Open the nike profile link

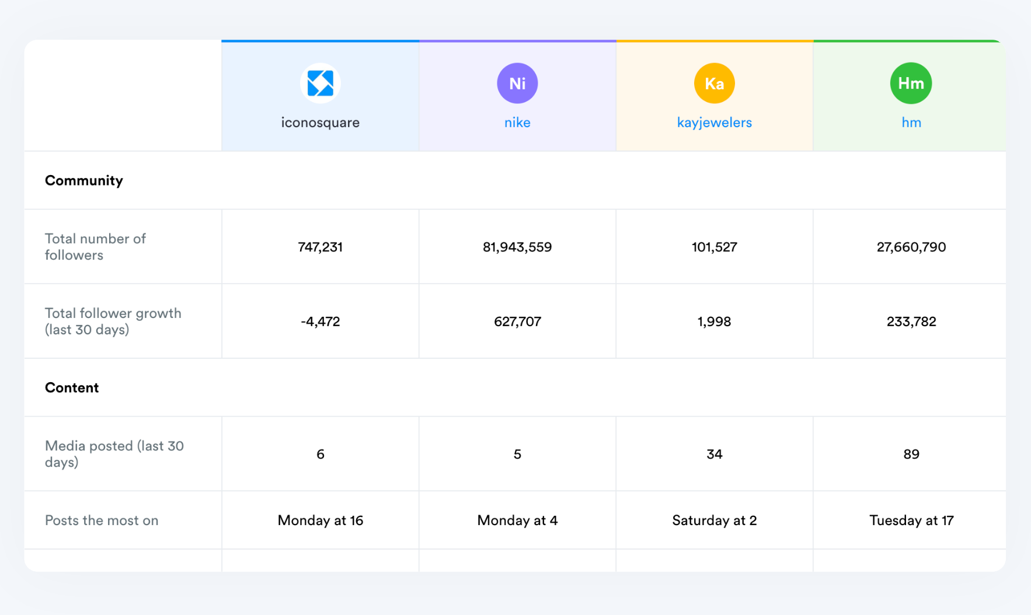(517, 123)
